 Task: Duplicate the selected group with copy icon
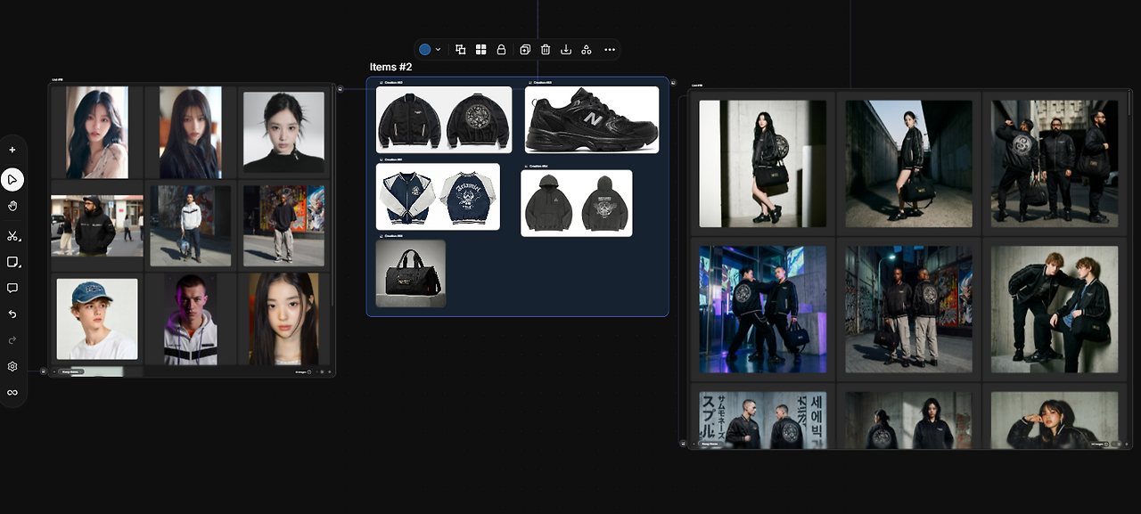[525, 50]
